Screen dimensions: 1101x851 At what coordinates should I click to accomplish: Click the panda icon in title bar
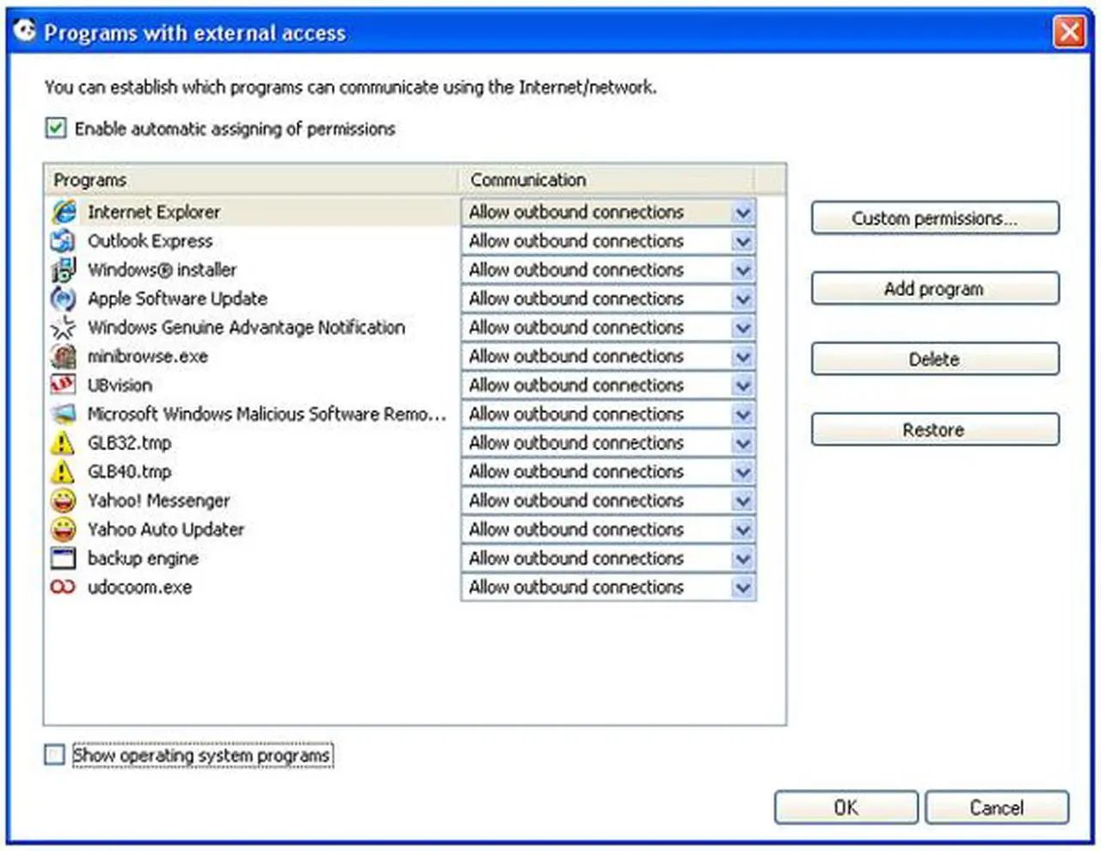click(26, 31)
